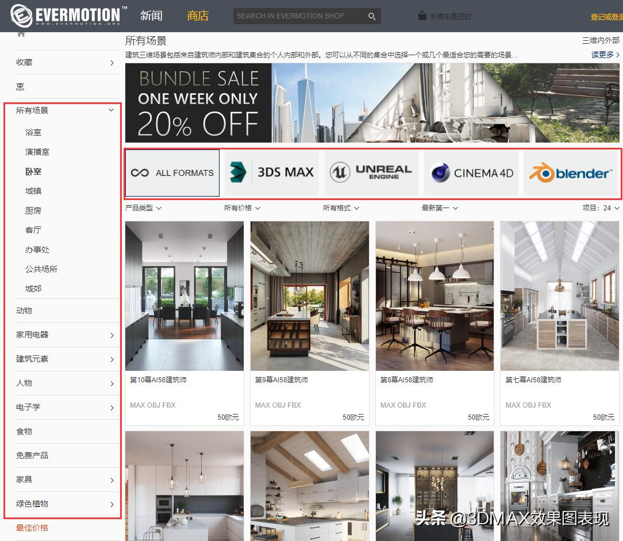Open the 第9幕AI58建筑师 thumbnail
The width and height of the screenshot is (623, 541).
(310, 296)
